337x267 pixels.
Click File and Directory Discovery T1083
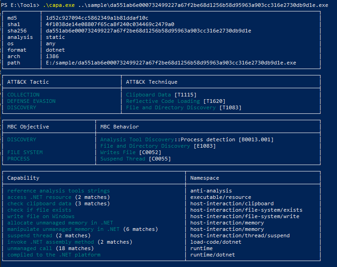point(183,107)
